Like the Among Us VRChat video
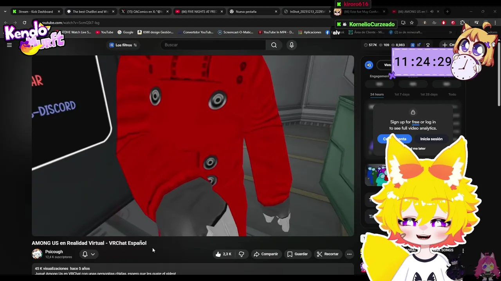 pyautogui.click(x=223, y=254)
